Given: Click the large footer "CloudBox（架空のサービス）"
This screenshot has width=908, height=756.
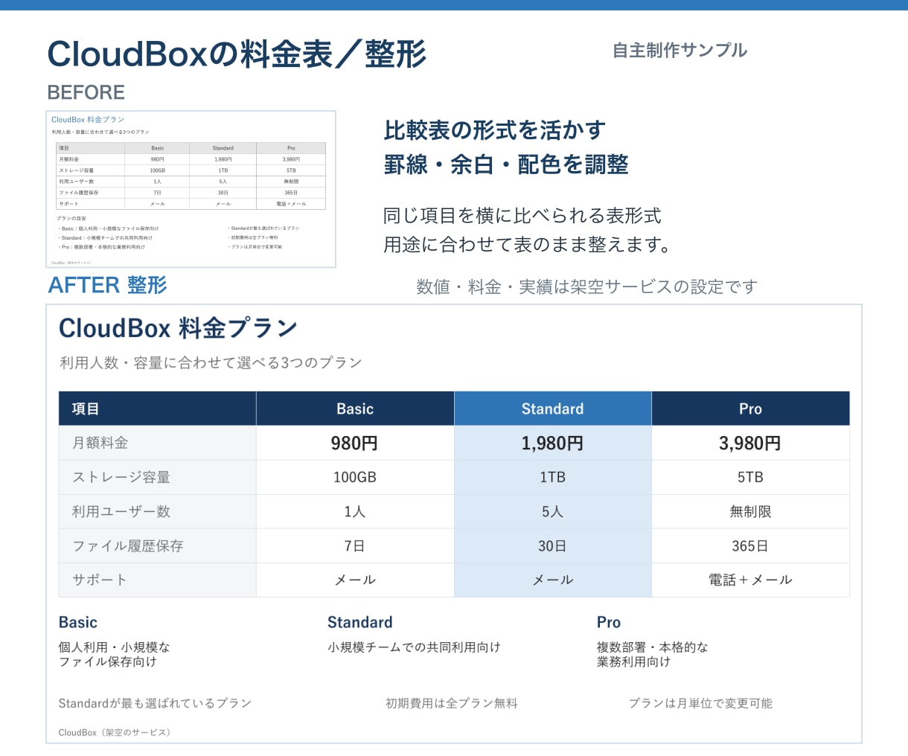Looking at the screenshot, I should point(117,732).
